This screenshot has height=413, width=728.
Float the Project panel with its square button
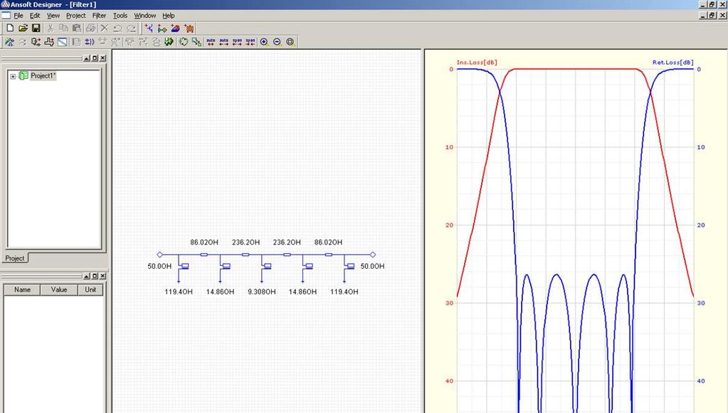[x=95, y=58]
